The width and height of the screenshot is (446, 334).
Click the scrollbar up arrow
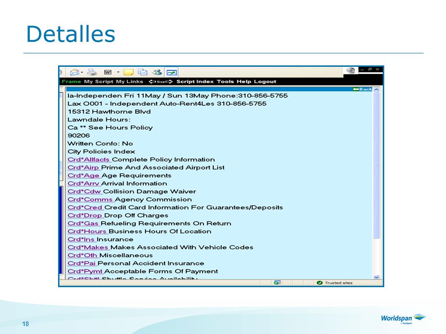coord(376,90)
